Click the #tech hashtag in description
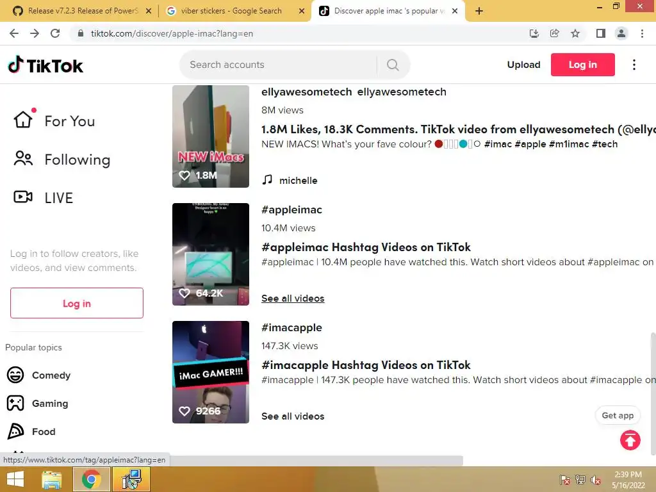This screenshot has height=492, width=656. [x=605, y=144]
